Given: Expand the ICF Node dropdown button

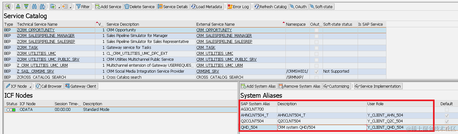Looking at the screenshot, I should 18,86.
